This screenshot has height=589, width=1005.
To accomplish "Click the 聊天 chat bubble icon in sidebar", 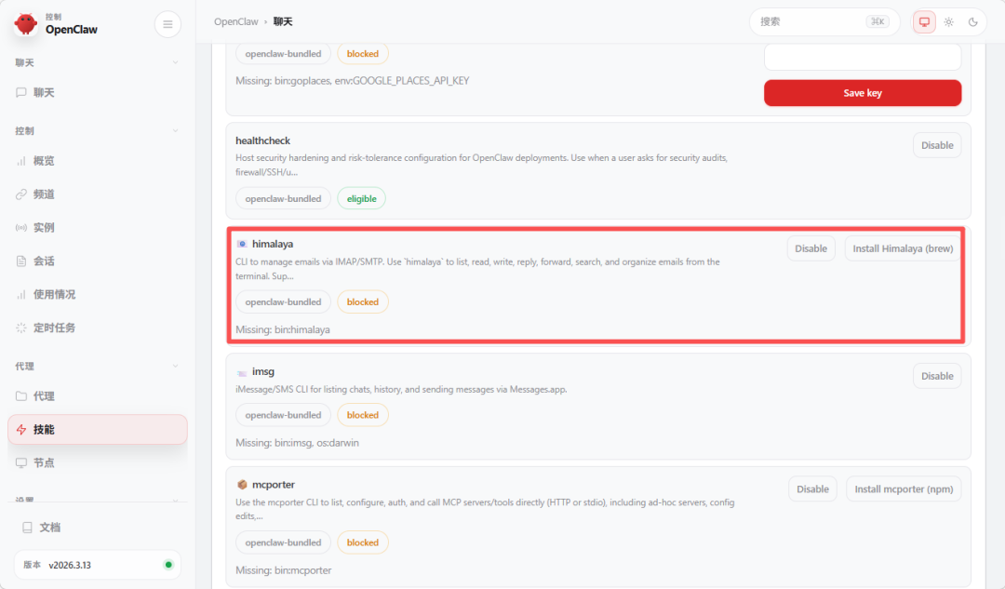I will pos(21,92).
